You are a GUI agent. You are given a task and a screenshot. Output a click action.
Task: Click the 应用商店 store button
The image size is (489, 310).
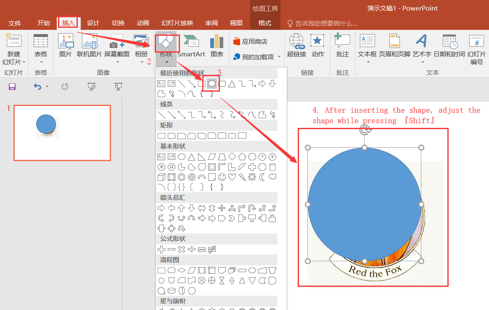(x=250, y=42)
